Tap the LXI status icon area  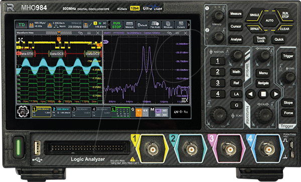coord(181,112)
